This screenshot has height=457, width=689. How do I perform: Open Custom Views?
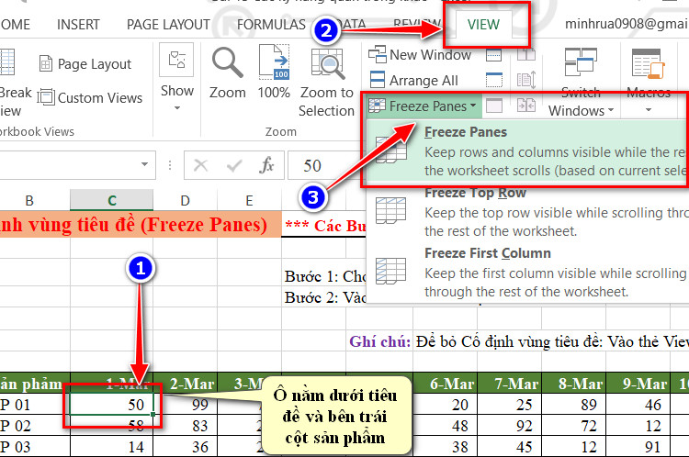90,97
